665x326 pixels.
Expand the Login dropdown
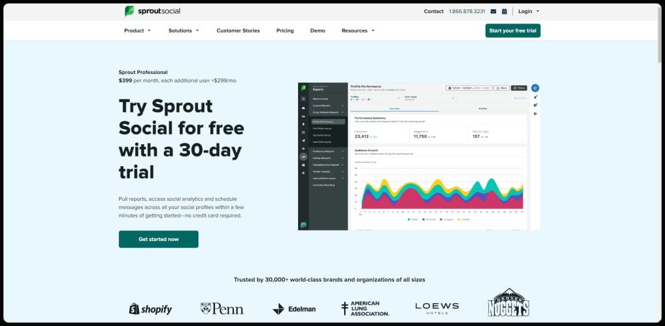(x=529, y=12)
